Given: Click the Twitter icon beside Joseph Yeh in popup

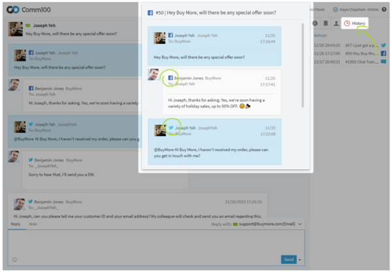Looking at the screenshot, I should coord(171,127).
